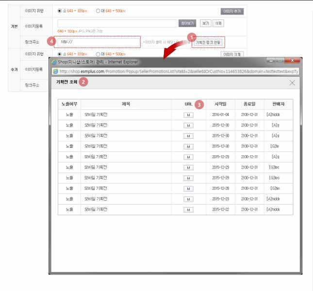Click the 이미지 추가 button
The image size is (313, 291).
[x=232, y=11]
